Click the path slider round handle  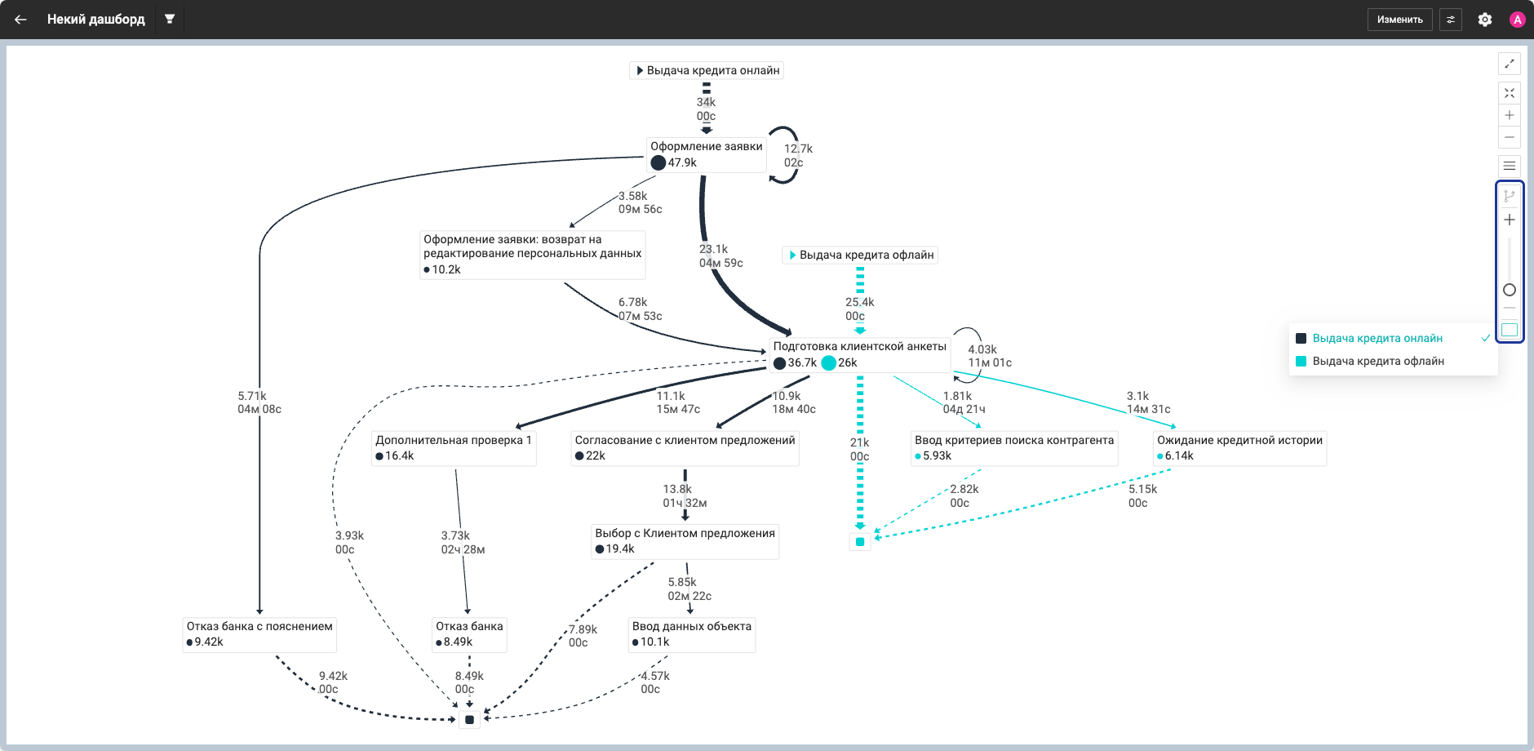point(1510,290)
